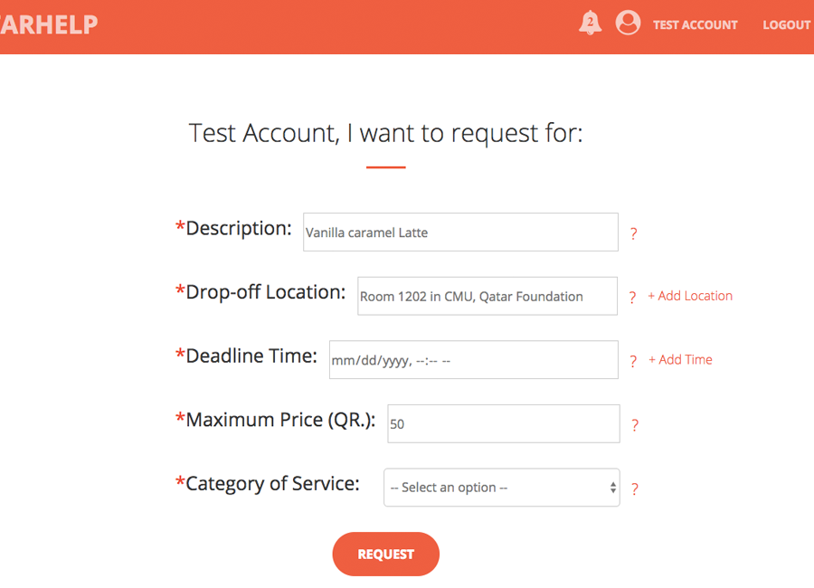Viewport: 814px width, 588px height.
Task: Click LOGOUT in the top bar
Action: click(786, 25)
